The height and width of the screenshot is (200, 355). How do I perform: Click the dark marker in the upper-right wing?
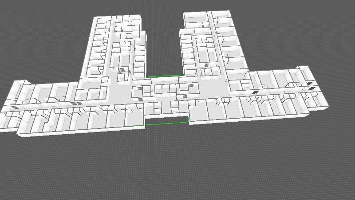206,65
